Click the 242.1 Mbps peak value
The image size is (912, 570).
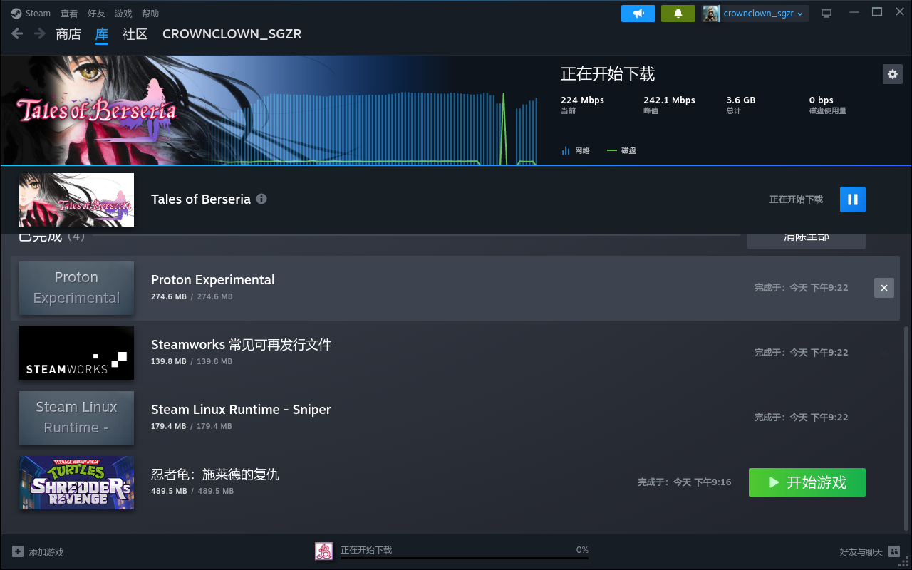(x=669, y=100)
